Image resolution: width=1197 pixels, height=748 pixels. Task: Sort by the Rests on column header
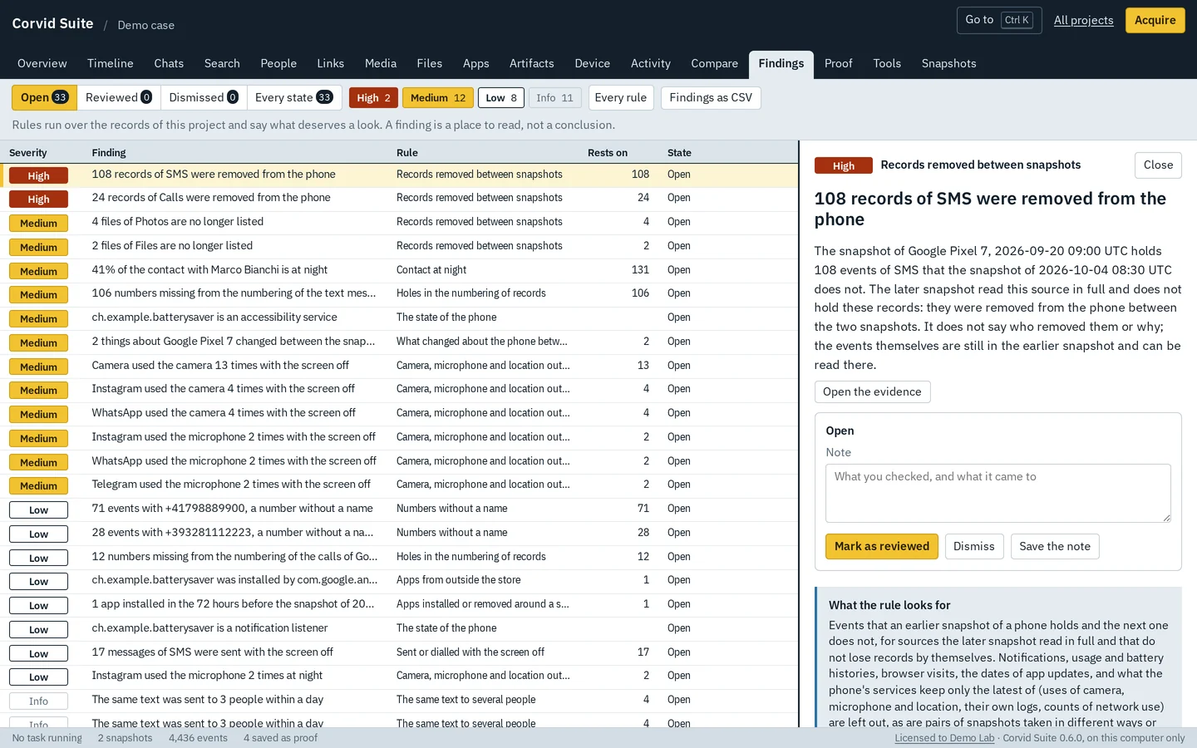tap(608, 153)
